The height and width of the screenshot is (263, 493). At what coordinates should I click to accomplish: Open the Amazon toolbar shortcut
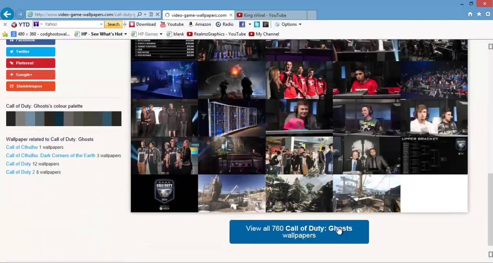200,24
